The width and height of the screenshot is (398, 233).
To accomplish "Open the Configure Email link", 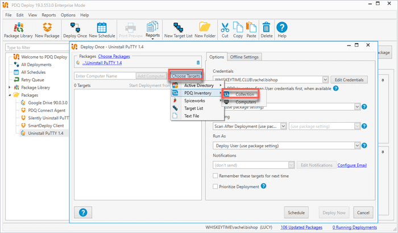I will click(352, 165).
